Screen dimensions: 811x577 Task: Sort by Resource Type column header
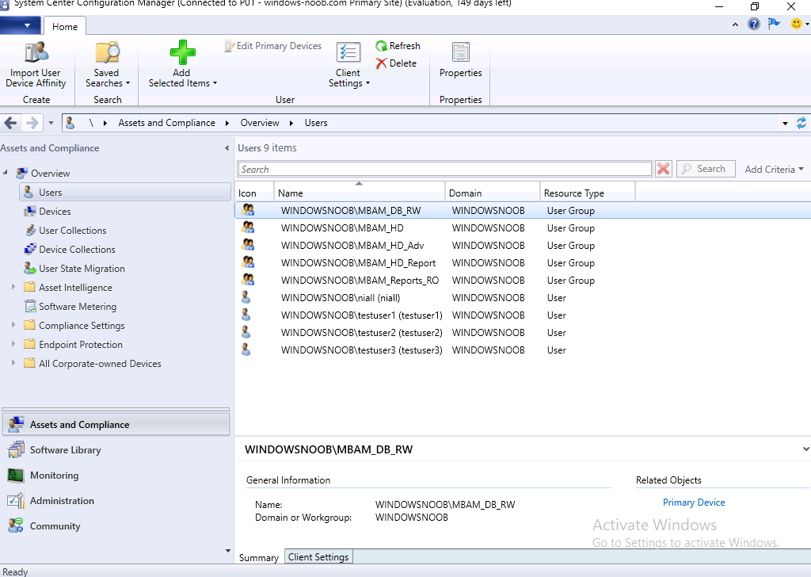(x=588, y=193)
